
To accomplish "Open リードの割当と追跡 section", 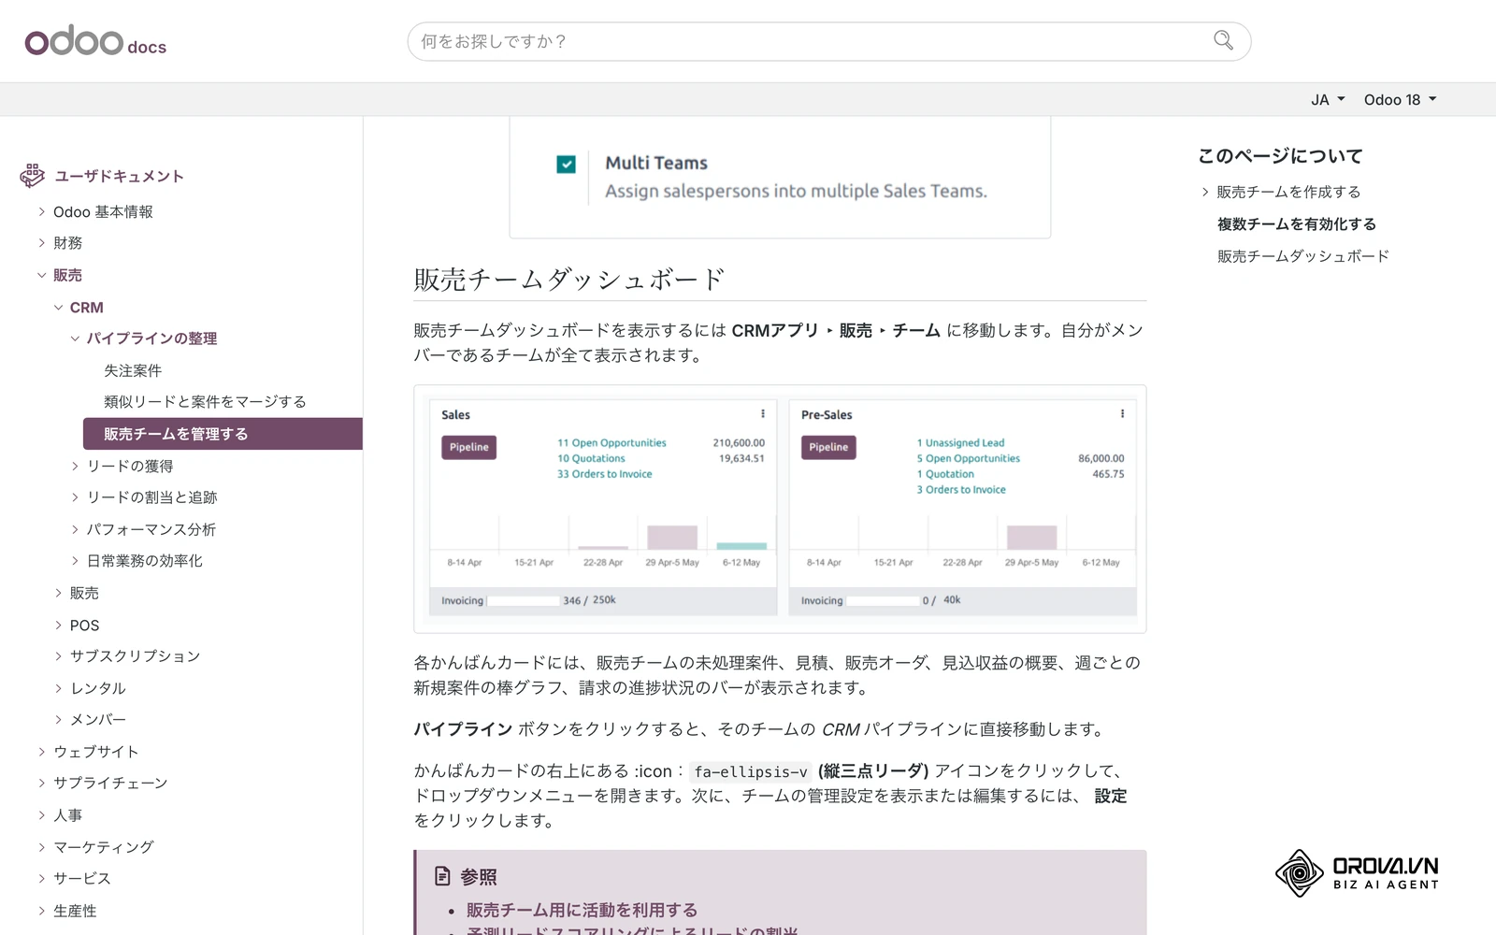I will pos(151,497).
